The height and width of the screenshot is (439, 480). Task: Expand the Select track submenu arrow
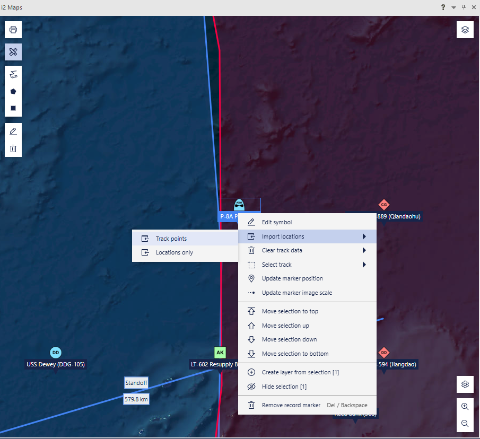click(364, 265)
